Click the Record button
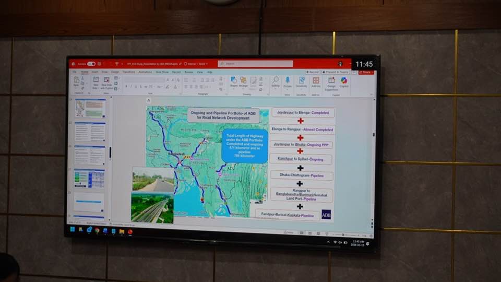 313,72
